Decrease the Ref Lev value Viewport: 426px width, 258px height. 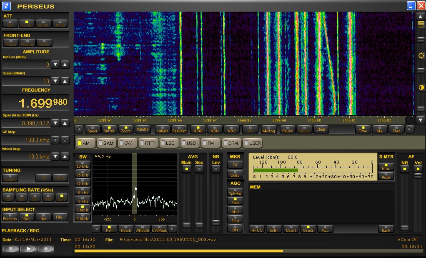pyautogui.click(x=55, y=64)
